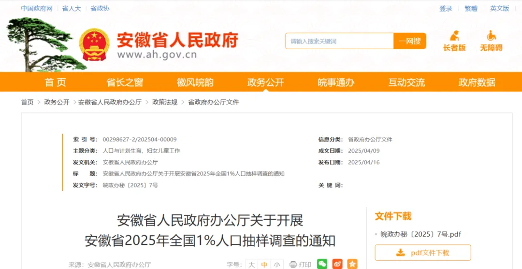Set font size to 小
Image resolution: width=522 pixels, height=269 pixels.
(276, 265)
